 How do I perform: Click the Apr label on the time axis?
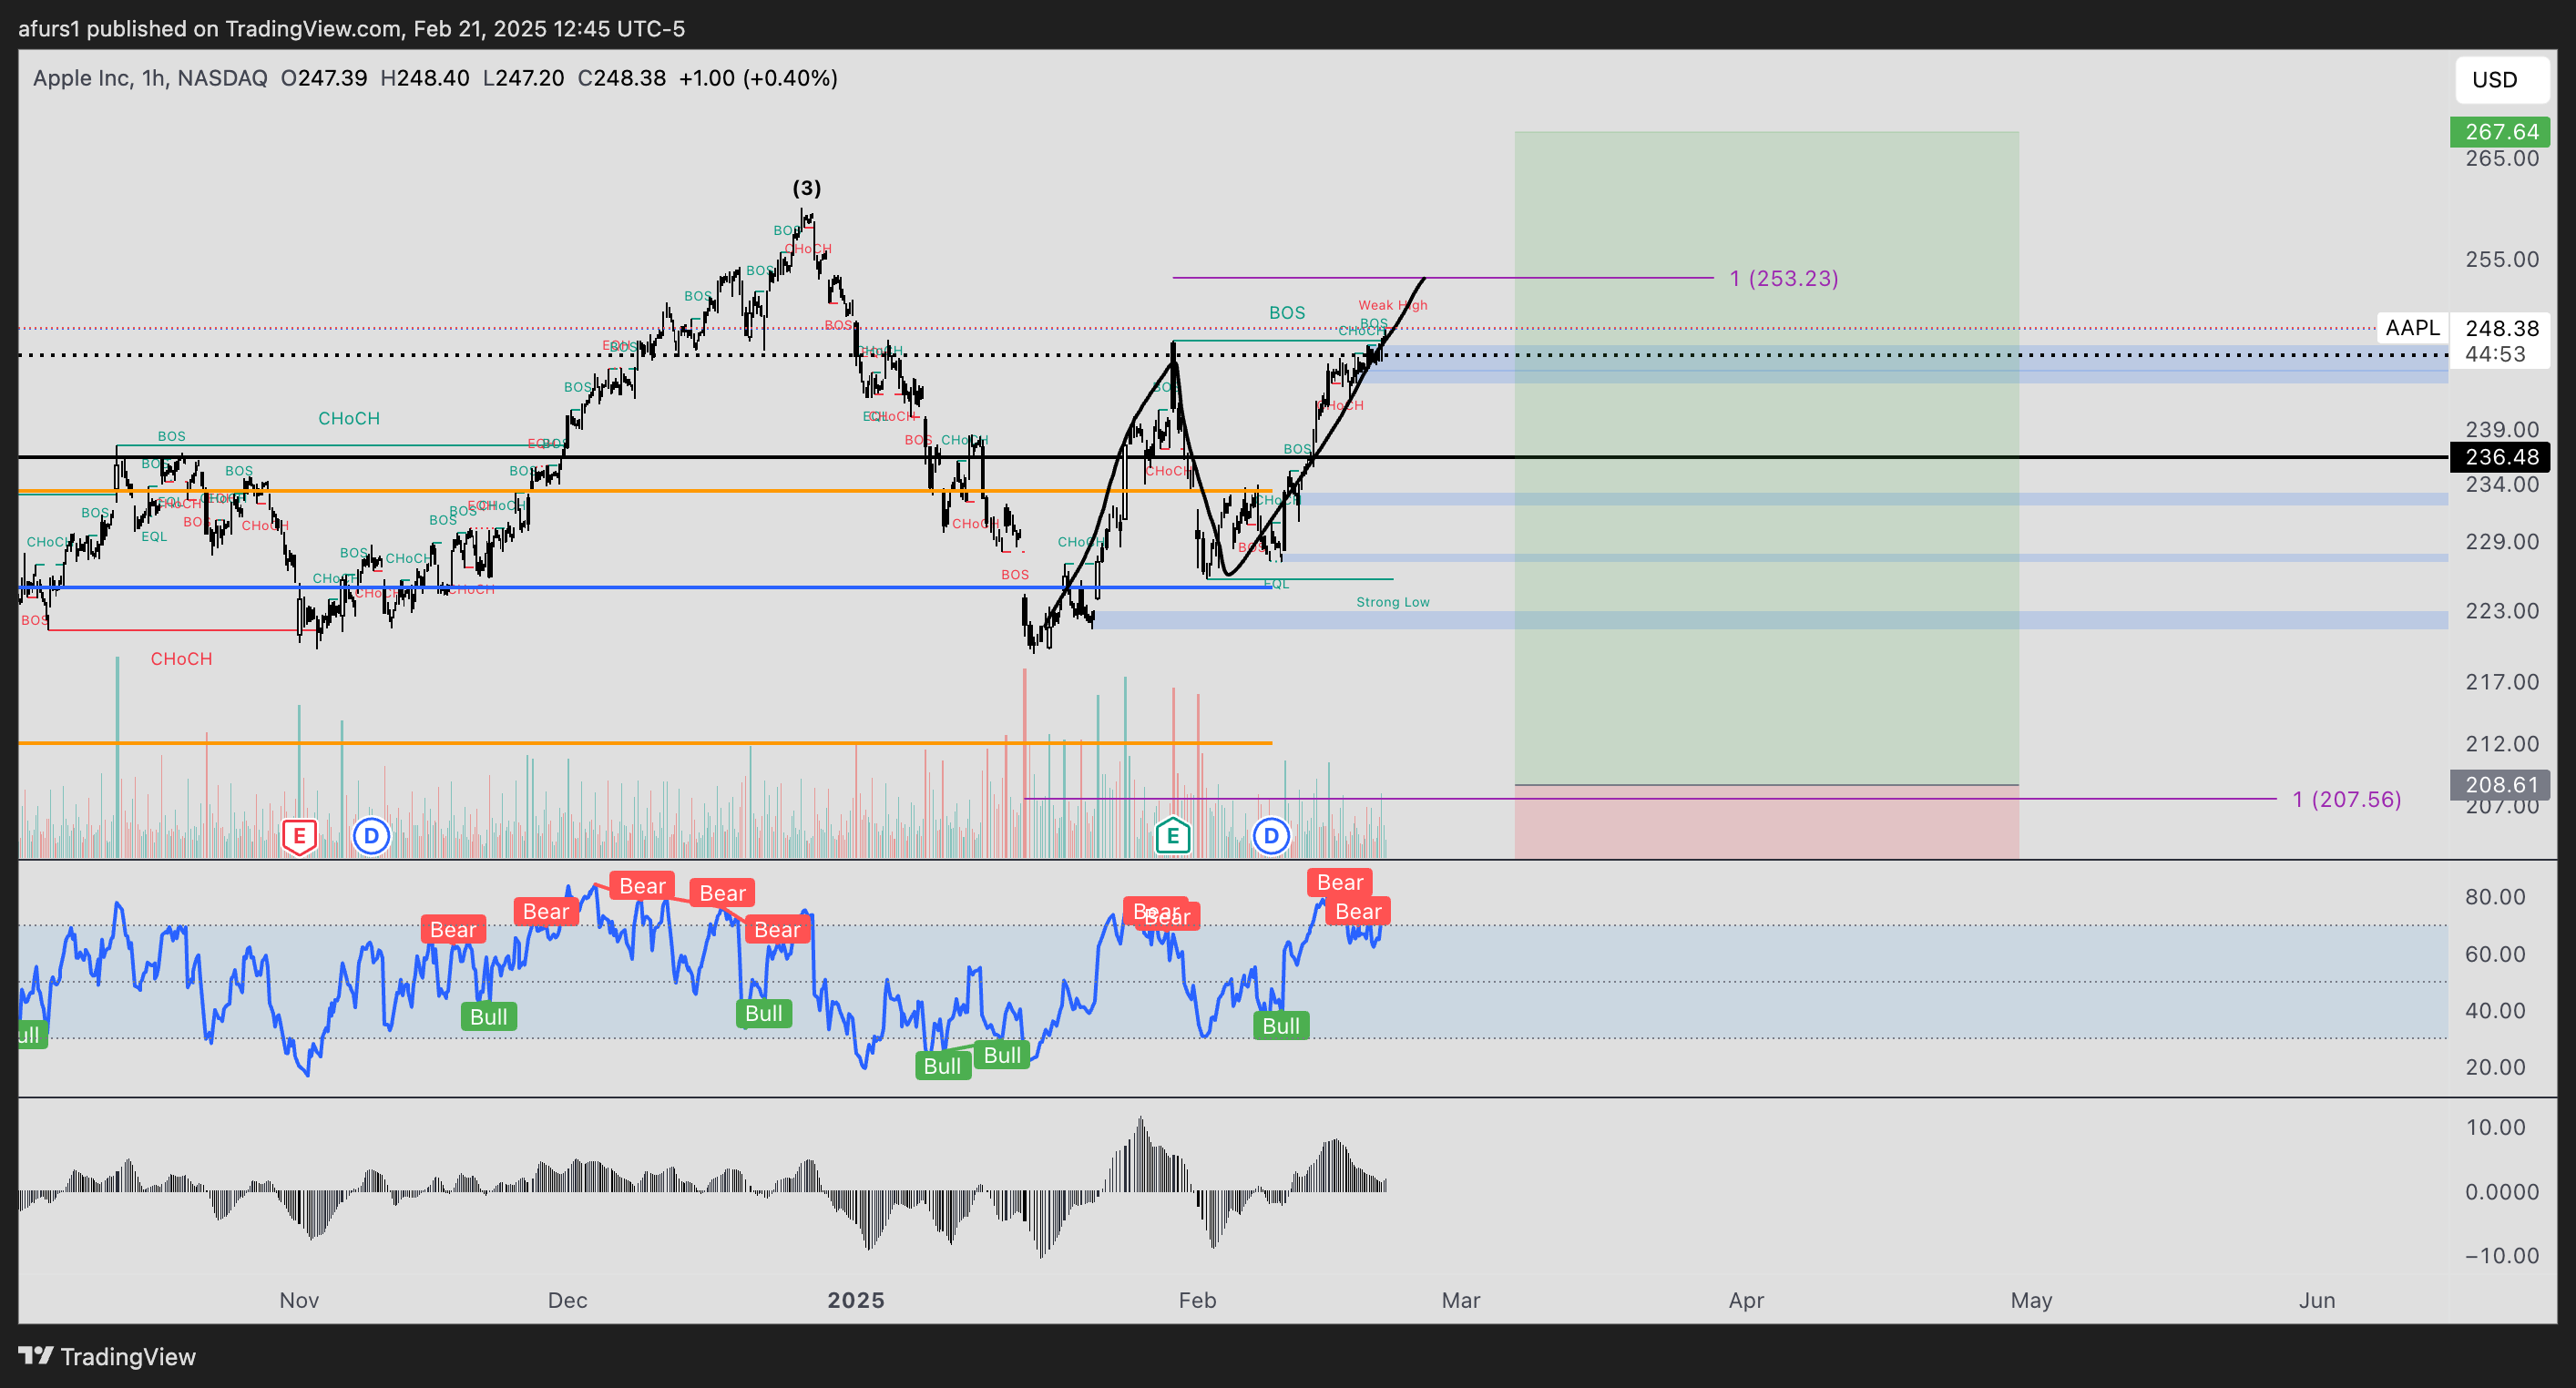[x=1746, y=1300]
